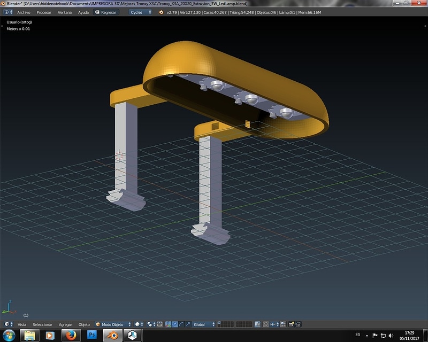Click the Triáng:54,248 statistic

pyautogui.click(x=242, y=12)
